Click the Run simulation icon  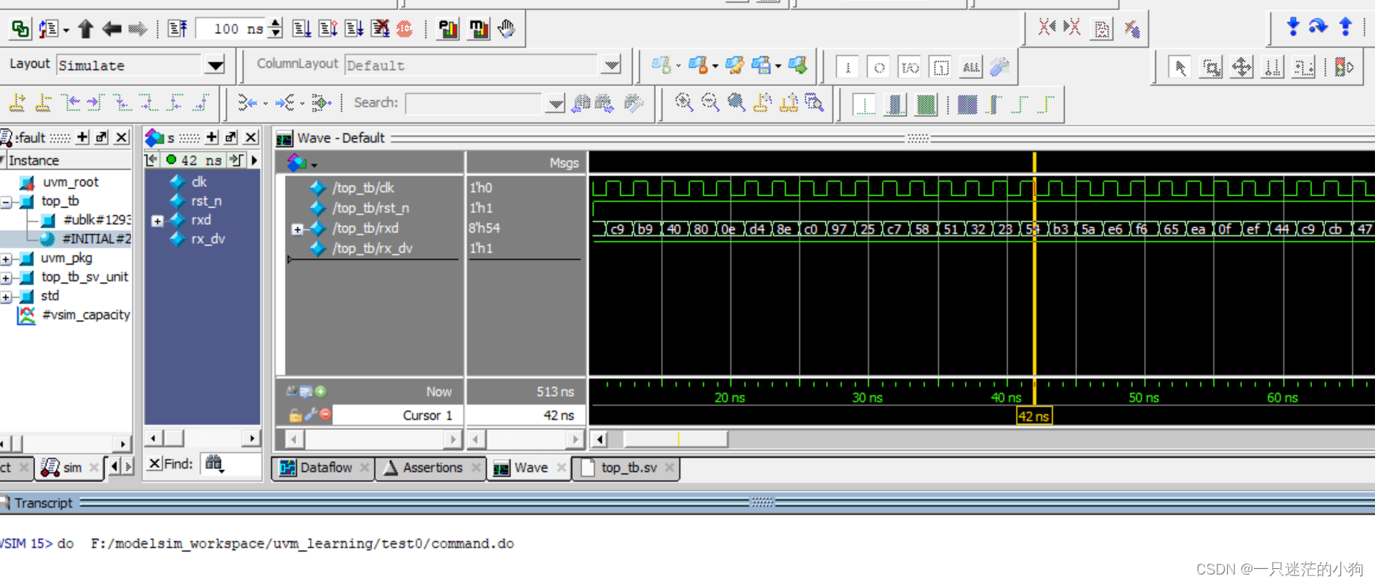(x=301, y=29)
